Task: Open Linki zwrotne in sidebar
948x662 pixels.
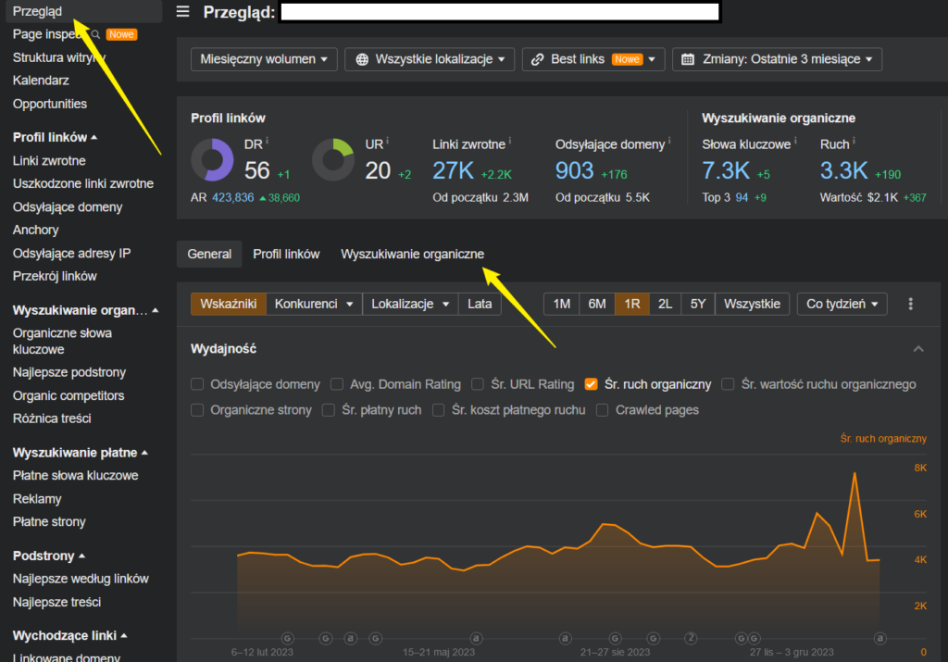Action: [x=49, y=161]
